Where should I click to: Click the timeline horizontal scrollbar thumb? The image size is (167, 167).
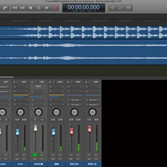pos(7,77)
